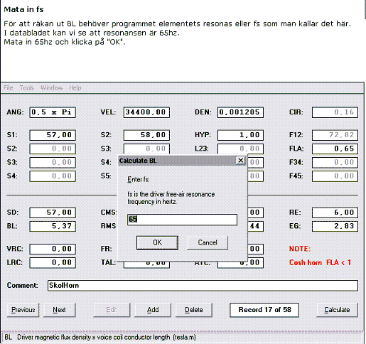366x344 pixels.
Task: Click the DEN field showing 0,001205
Action: (x=240, y=112)
